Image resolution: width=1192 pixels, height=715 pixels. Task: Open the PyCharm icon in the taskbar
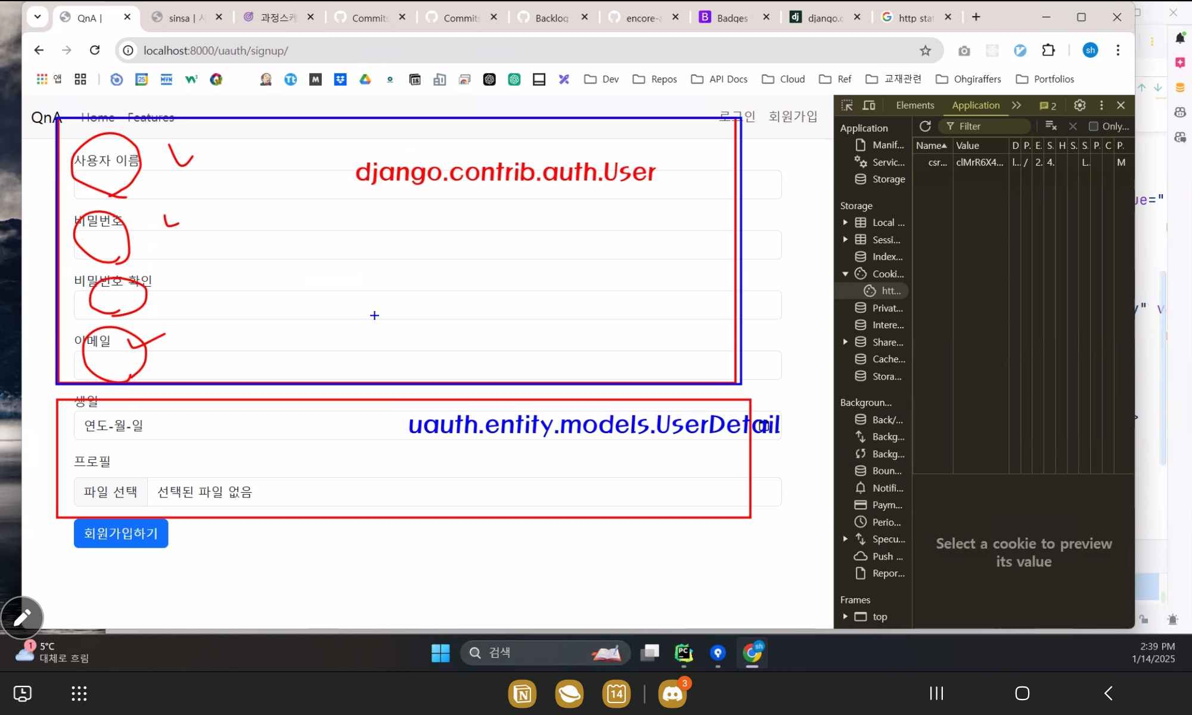[x=684, y=653]
